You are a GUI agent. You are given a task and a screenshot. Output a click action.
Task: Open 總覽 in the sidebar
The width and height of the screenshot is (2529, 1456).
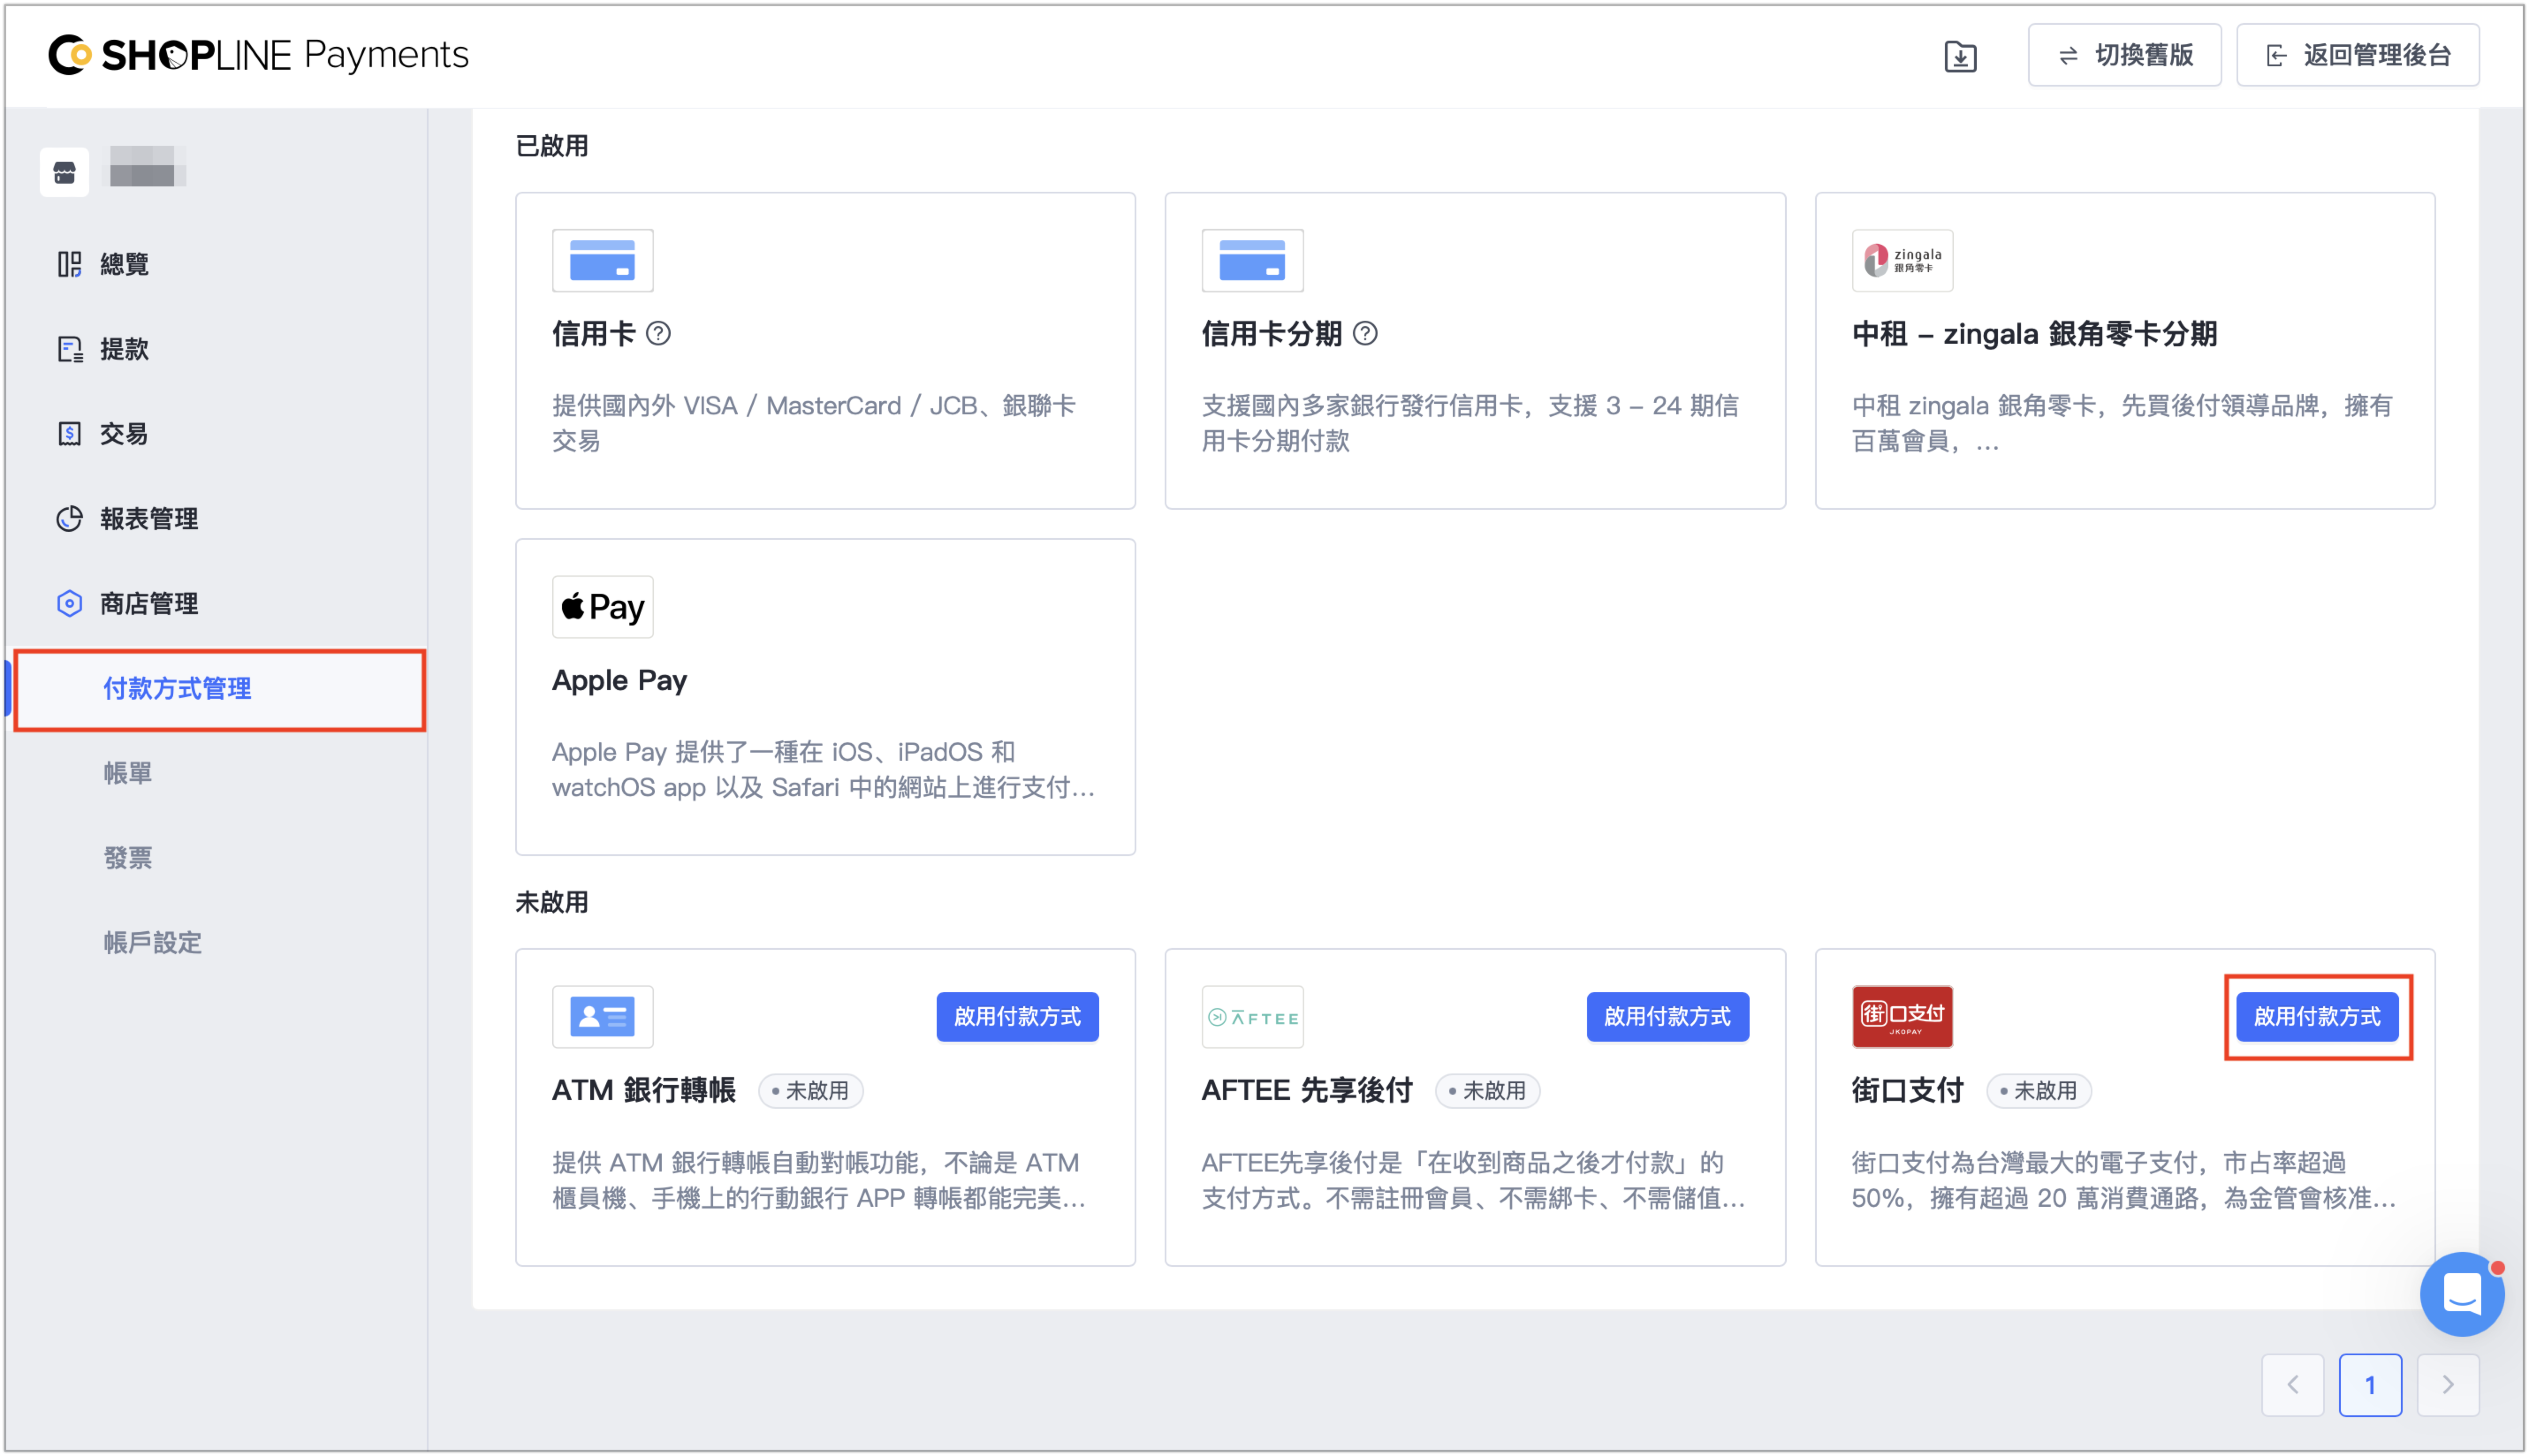tap(124, 264)
